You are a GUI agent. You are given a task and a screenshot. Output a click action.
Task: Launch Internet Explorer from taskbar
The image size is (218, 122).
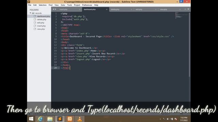click(x=40, y=119)
